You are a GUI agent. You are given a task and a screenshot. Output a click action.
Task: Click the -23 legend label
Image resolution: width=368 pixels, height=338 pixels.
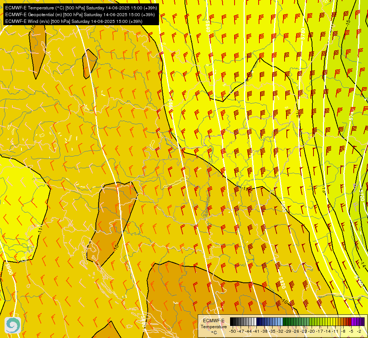click(x=304, y=331)
